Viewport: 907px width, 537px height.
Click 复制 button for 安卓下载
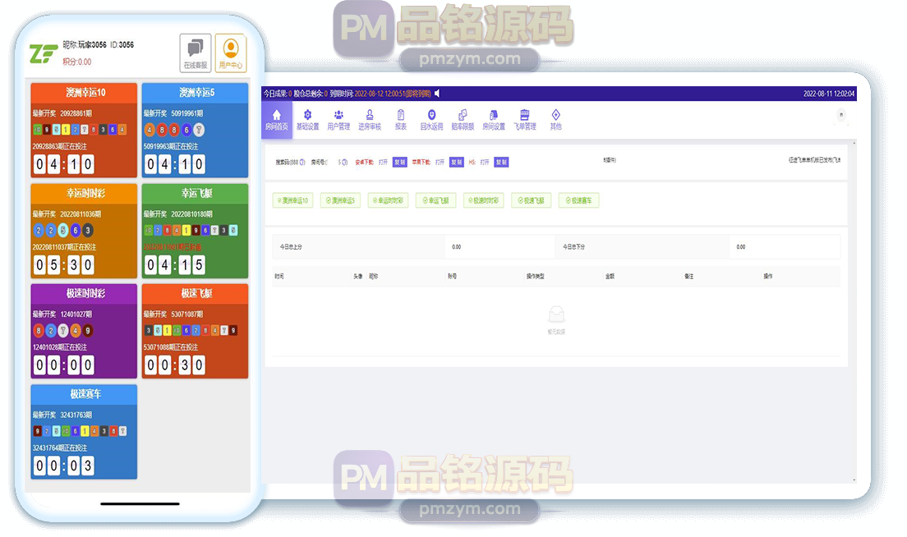pos(400,163)
